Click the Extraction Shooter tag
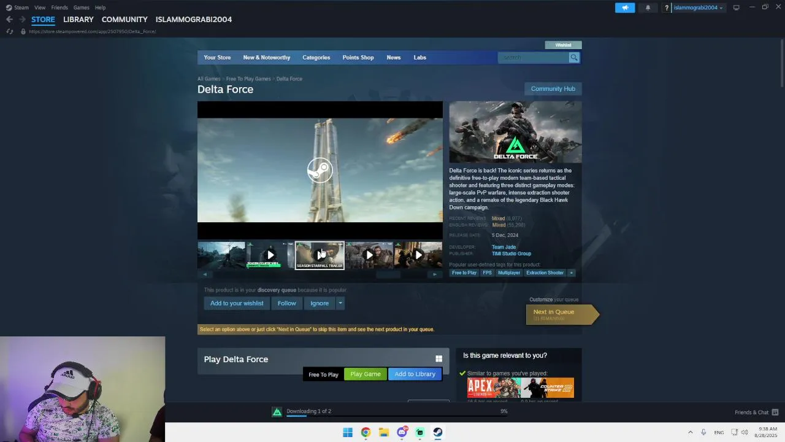Screen dimensions: 785x442 pos(545,273)
